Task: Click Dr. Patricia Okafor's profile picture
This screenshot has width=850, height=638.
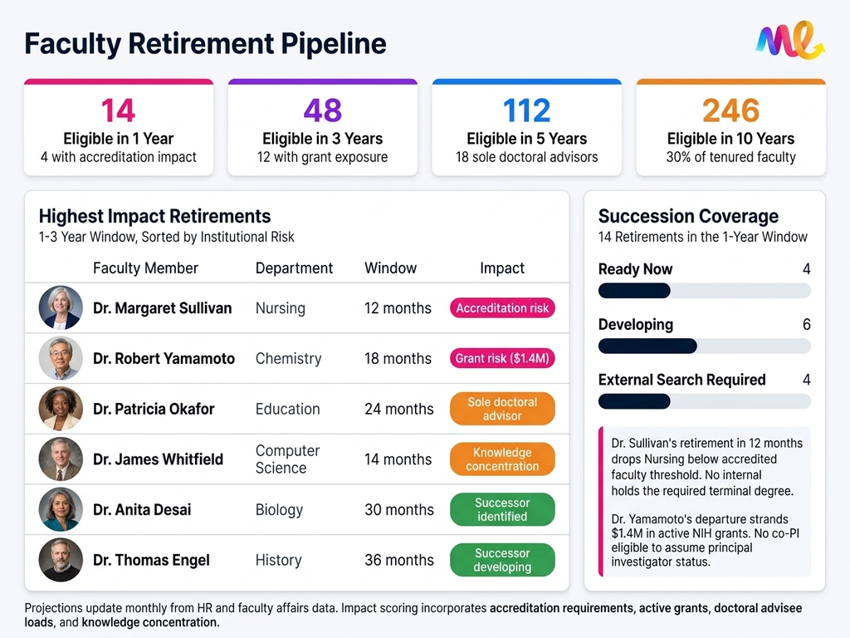Action: pyautogui.click(x=61, y=409)
